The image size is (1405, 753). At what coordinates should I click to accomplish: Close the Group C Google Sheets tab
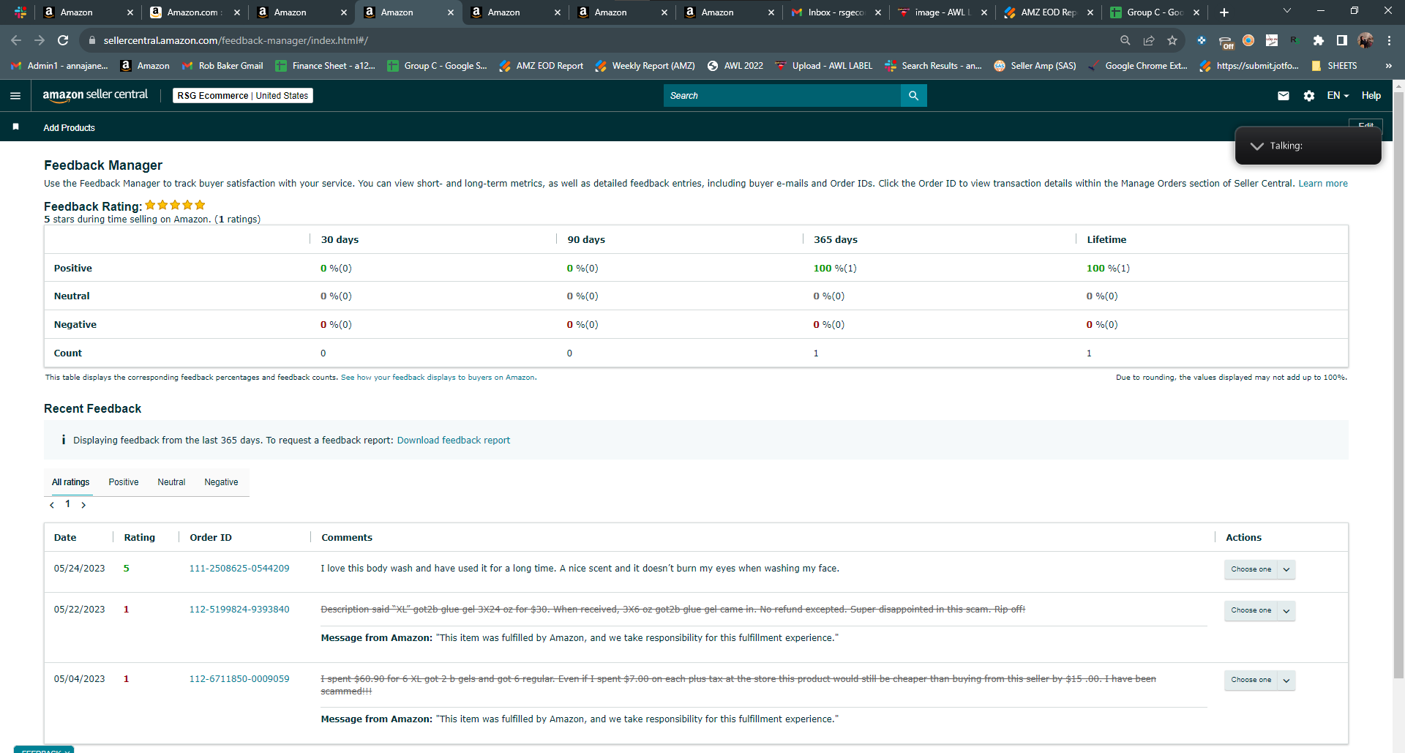point(1196,12)
